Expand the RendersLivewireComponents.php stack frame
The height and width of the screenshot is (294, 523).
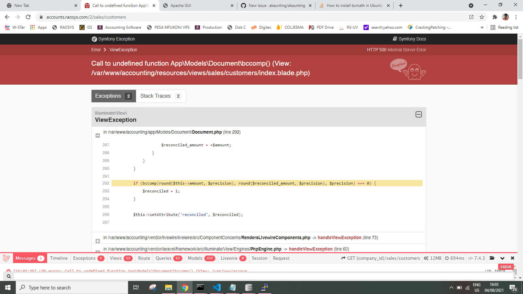[x=97, y=241]
